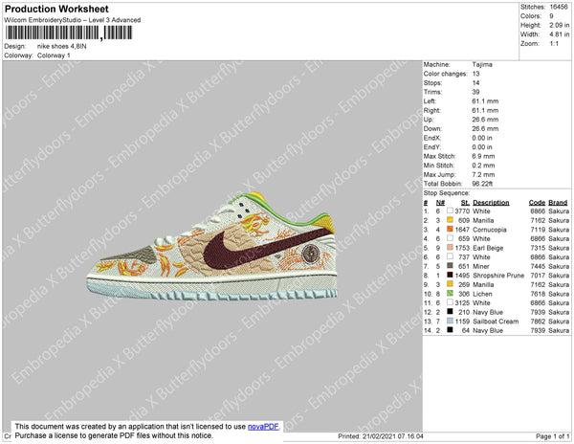Click the Earl Beige description text
The height and width of the screenshot is (444, 574).
[488, 248]
